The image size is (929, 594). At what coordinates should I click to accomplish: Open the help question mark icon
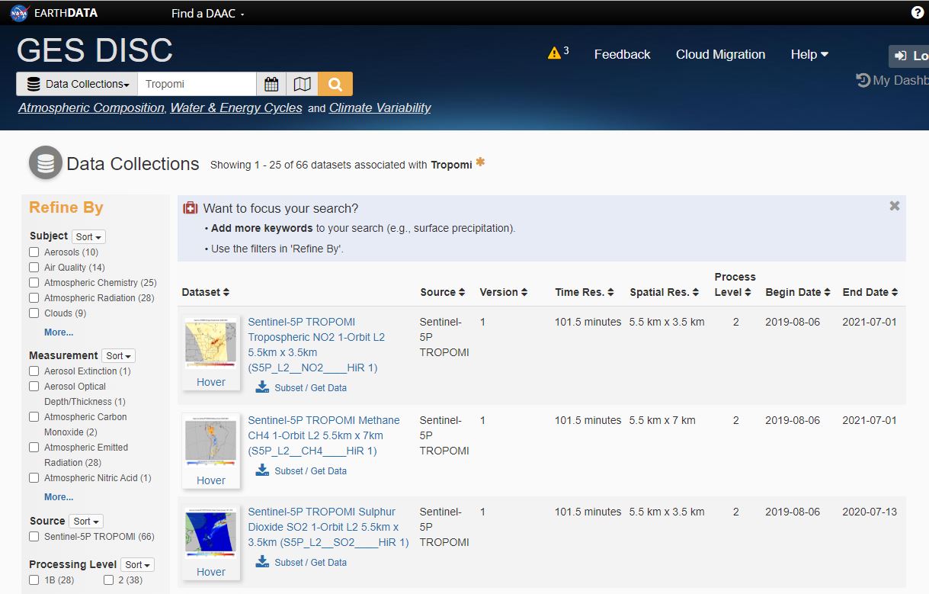[918, 12]
